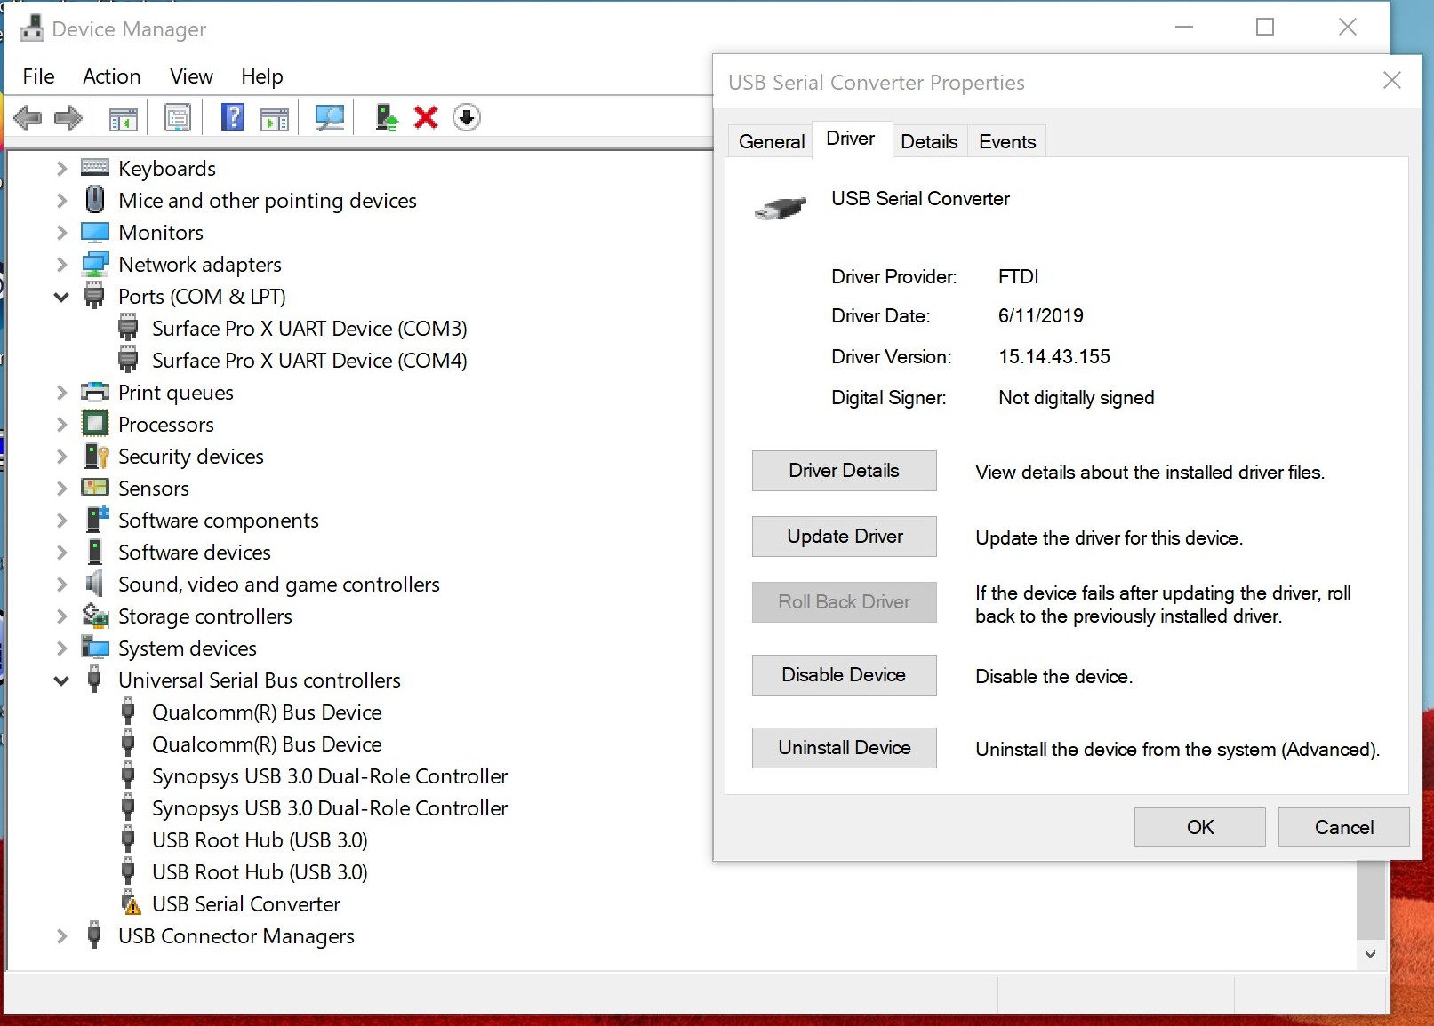Screen dimensions: 1434x1026
Task: Open the Properties toolbar icon
Action: click(178, 117)
